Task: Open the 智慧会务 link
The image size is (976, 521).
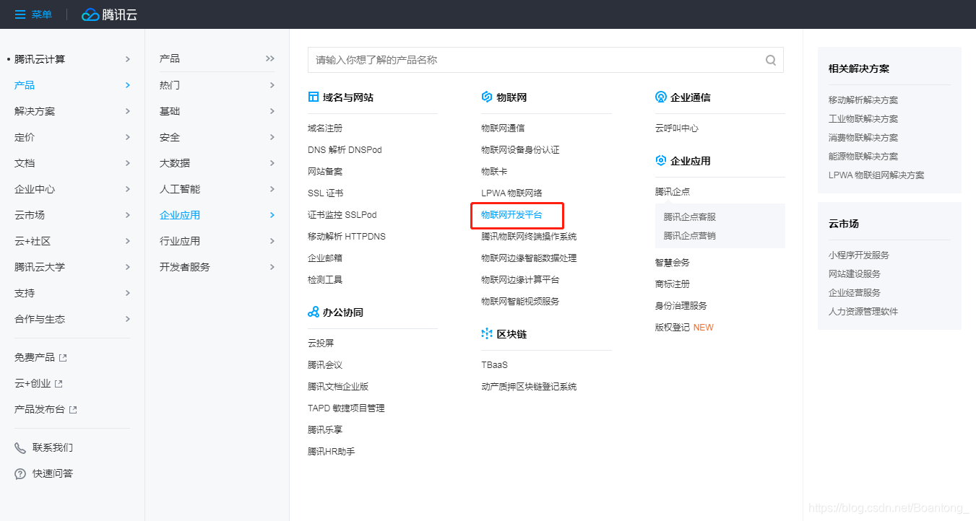Action: 673,263
